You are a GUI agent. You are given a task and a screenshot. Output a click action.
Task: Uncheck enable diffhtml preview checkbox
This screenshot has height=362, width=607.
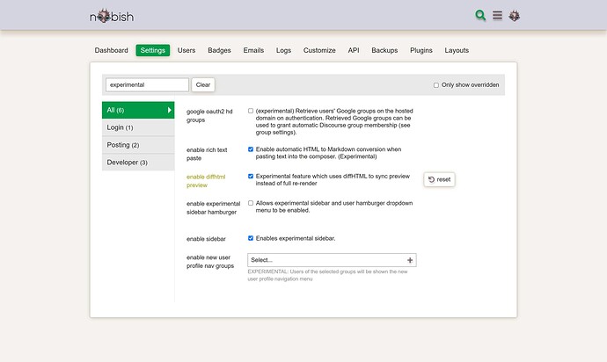(x=251, y=177)
